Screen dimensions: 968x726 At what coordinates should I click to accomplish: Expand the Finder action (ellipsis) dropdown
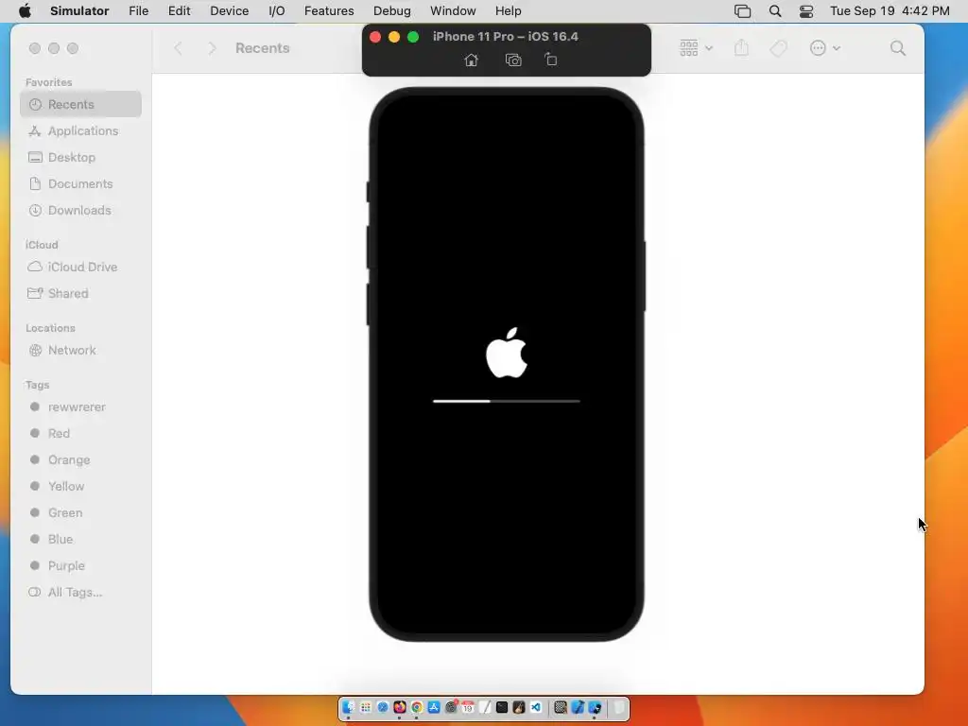point(824,48)
